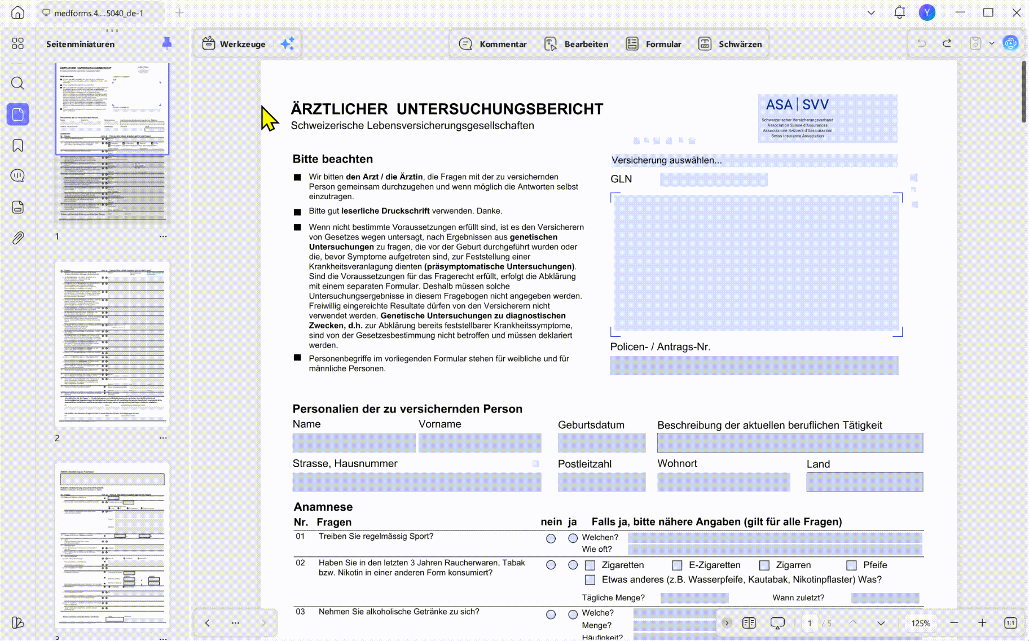Switch to the Kommentar tab

[492, 43]
